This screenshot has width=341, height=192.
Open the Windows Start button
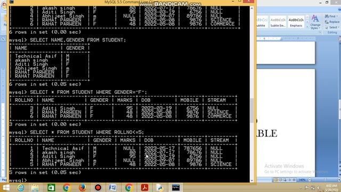tap(6, 187)
